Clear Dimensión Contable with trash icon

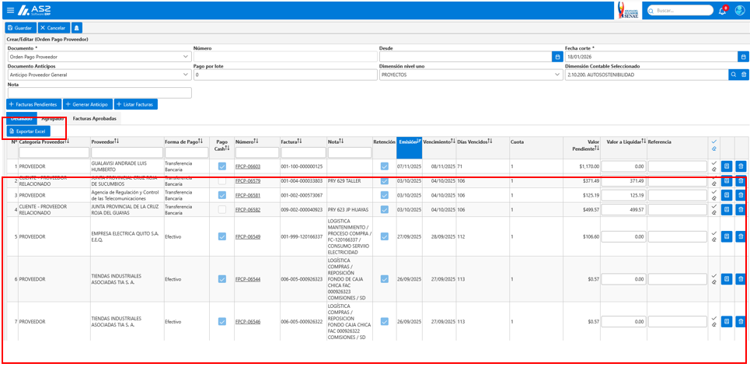(743, 75)
